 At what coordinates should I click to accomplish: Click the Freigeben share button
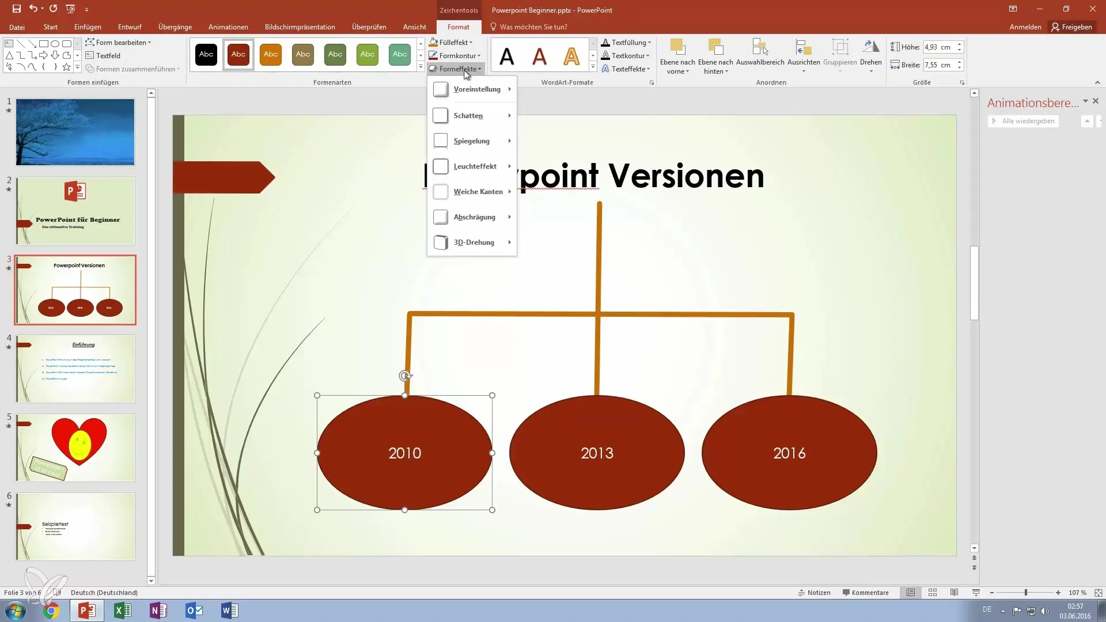(x=1071, y=27)
